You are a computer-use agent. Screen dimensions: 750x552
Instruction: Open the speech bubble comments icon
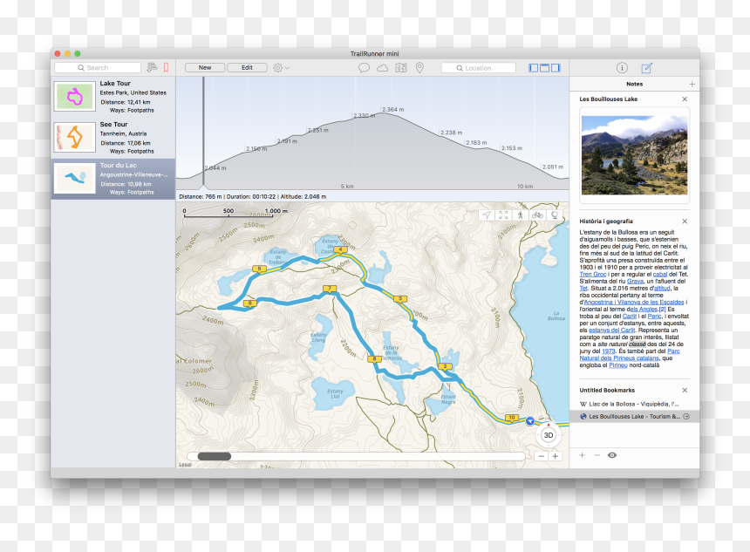(x=364, y=68)
